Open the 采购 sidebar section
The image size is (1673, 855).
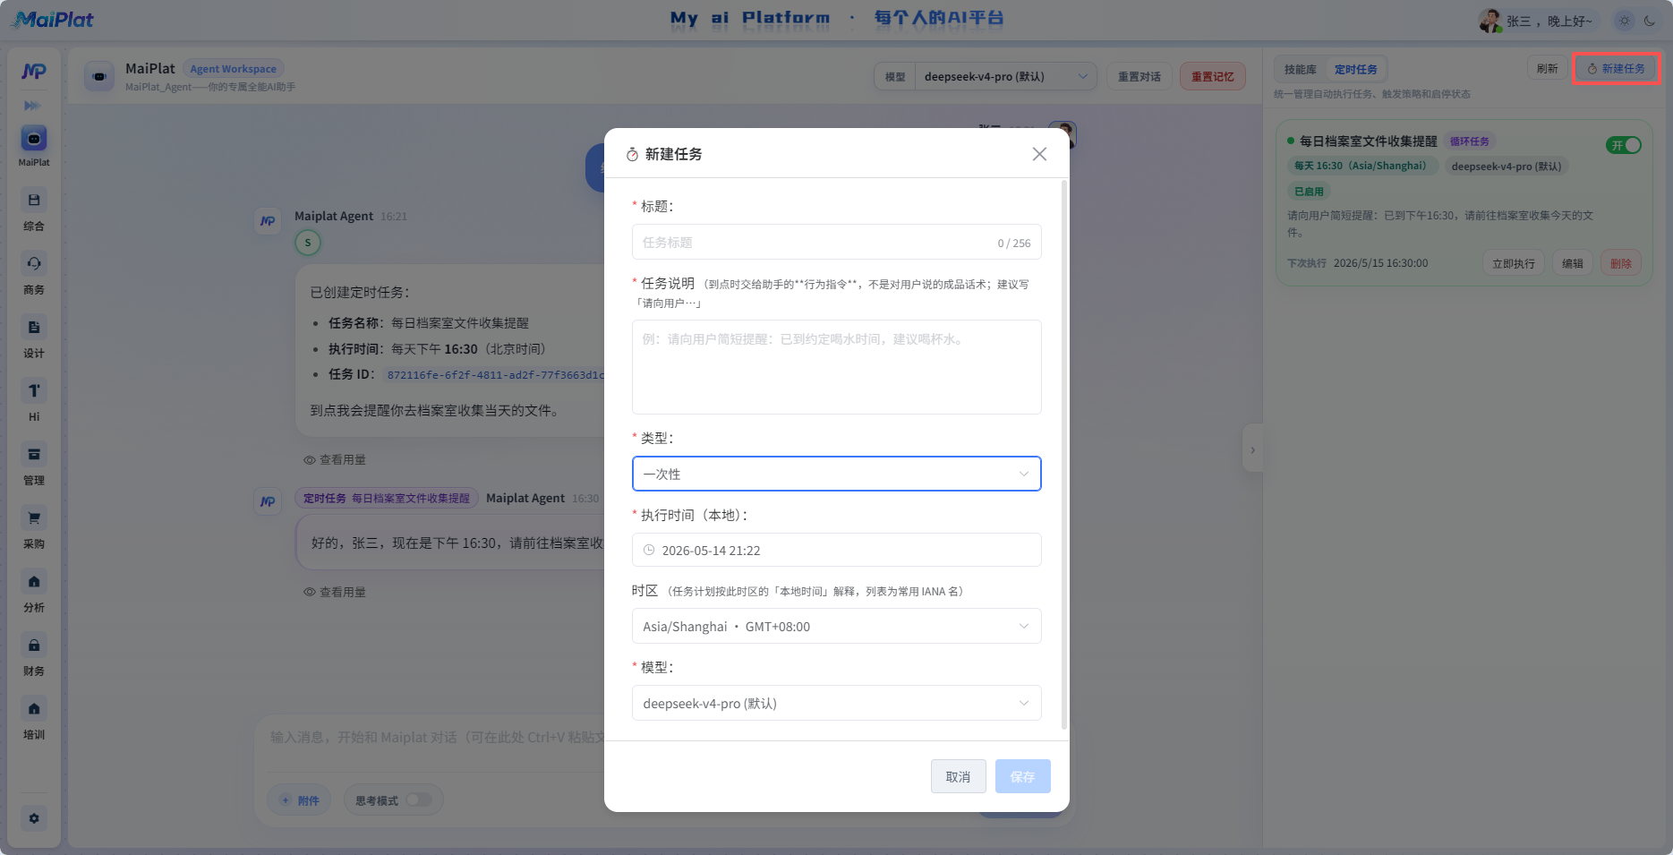34,527
